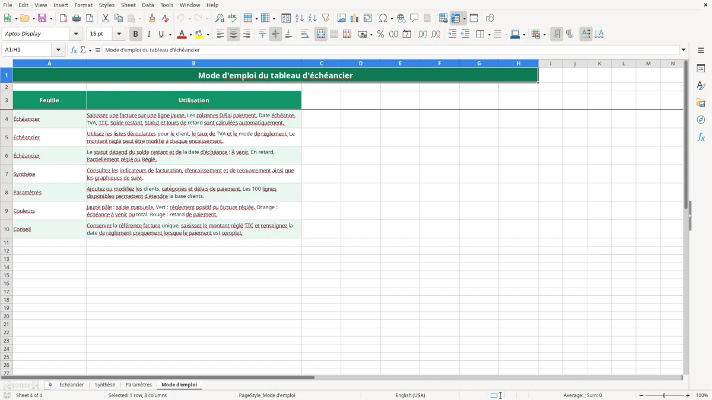712x400 pixels.
Task: Run the spelling check
Action: click(233, 18)
